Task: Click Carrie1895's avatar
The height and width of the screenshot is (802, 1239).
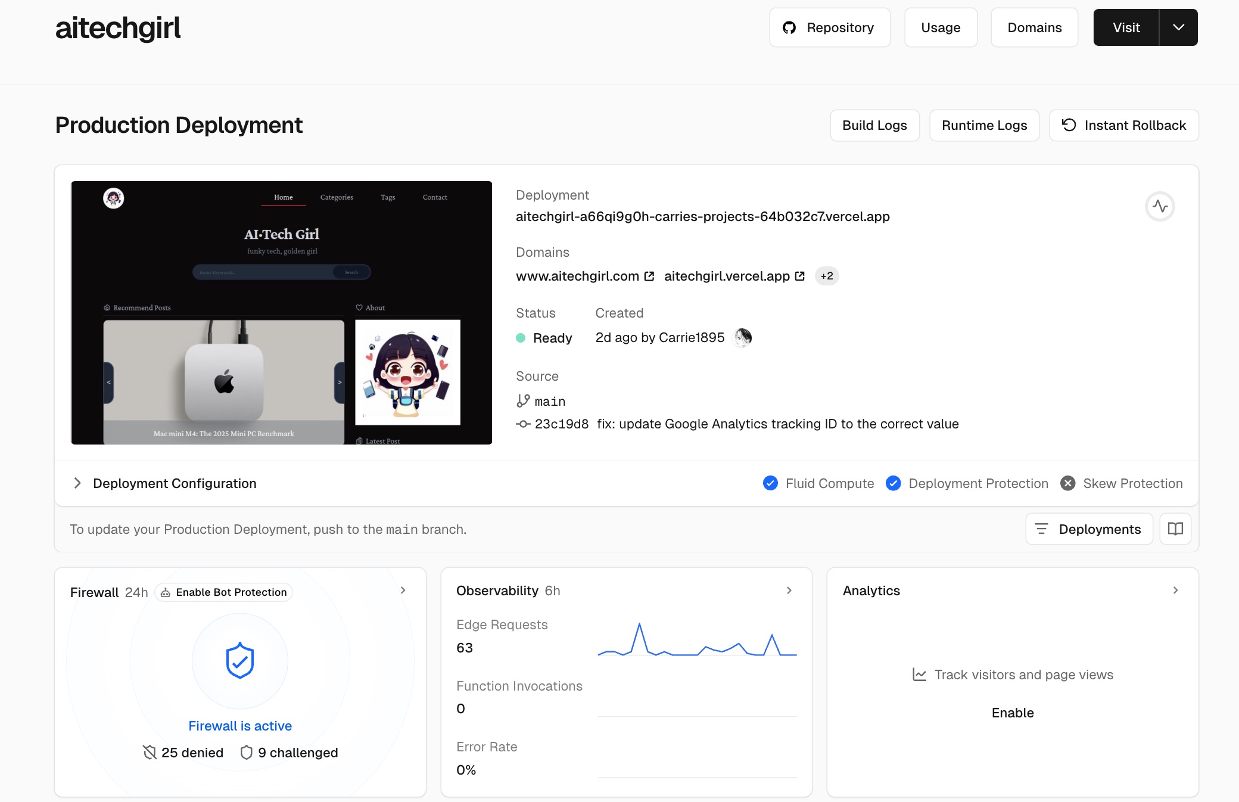Action: click(742, 338)
